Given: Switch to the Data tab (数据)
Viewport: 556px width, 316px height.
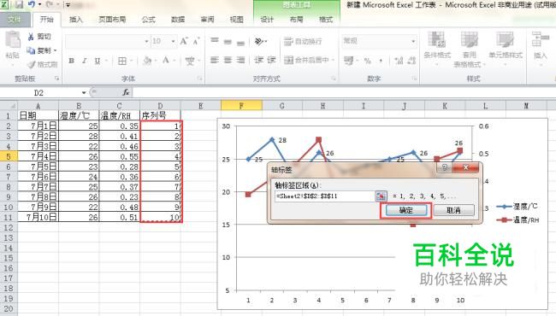Looking at the screenshot, I should (x=178, y=20).
